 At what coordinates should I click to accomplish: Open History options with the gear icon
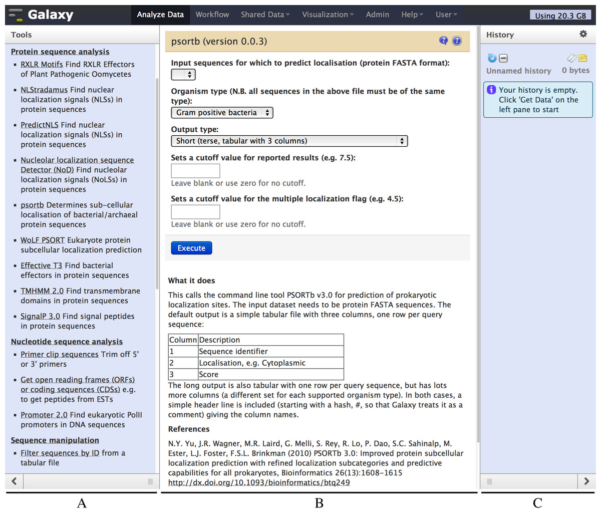point(583,34)
